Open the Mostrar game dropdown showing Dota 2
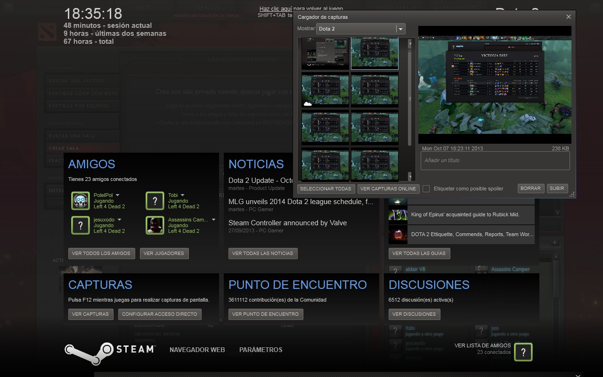Viewport: 603px width, 377px height. (360, 29)
